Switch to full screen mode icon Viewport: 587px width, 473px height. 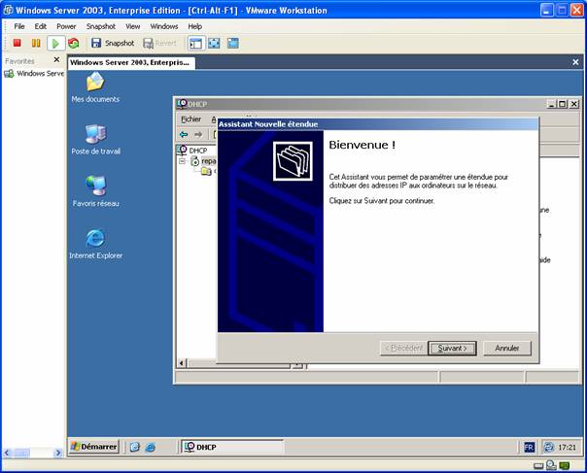(x=214, y=43)
